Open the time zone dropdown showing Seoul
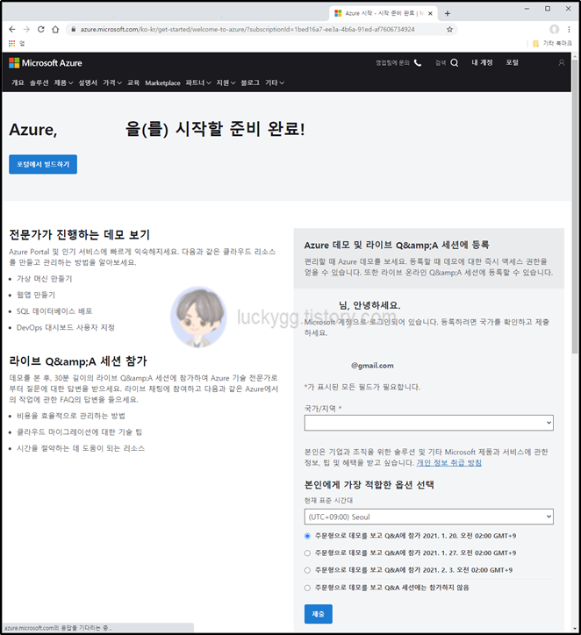581x635 pixels. point(428,517)
